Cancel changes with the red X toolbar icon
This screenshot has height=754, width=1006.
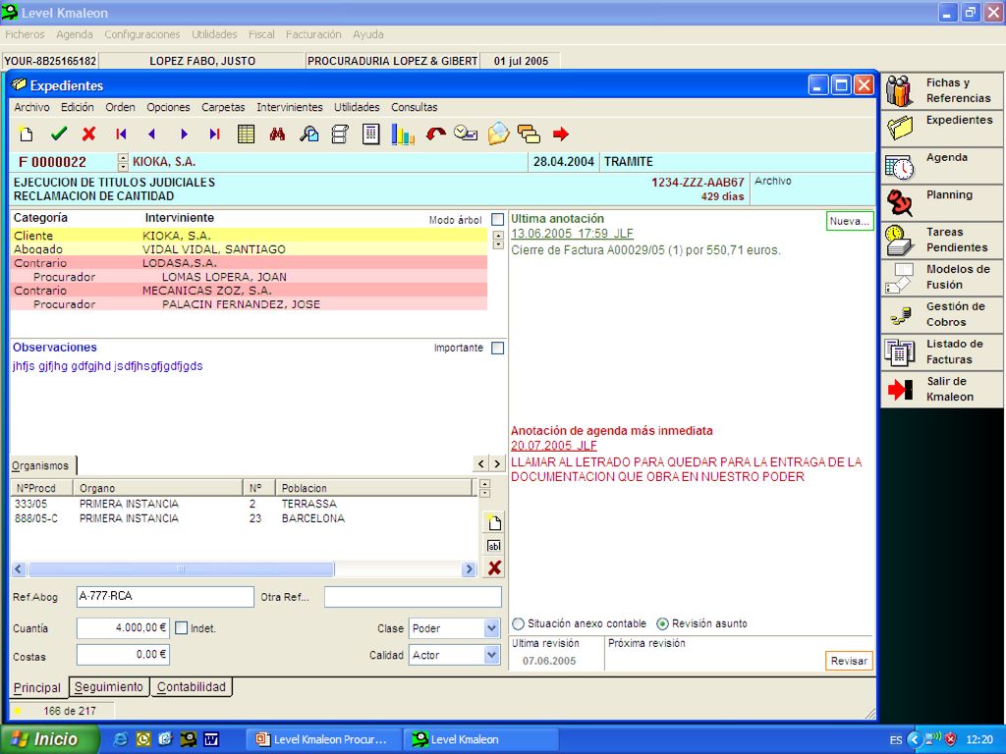pos(89,134)
